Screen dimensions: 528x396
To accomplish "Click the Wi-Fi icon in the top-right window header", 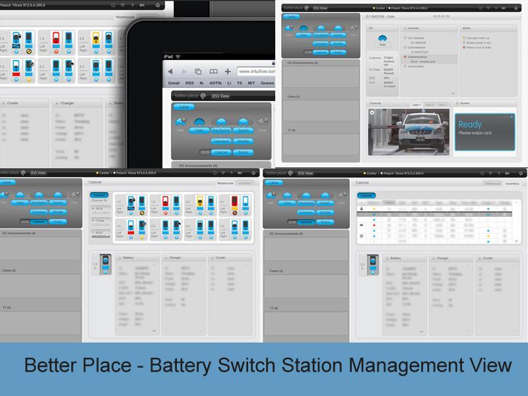I will click(488, 8).
